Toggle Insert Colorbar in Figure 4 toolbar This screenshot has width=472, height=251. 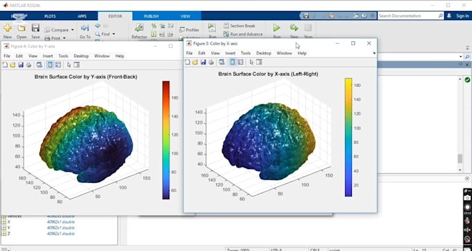click(x=50, y=65)
